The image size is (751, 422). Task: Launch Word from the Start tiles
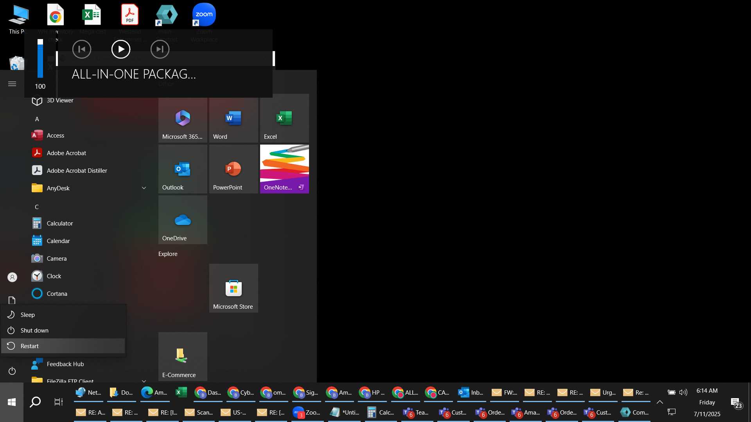pos(234,118)
